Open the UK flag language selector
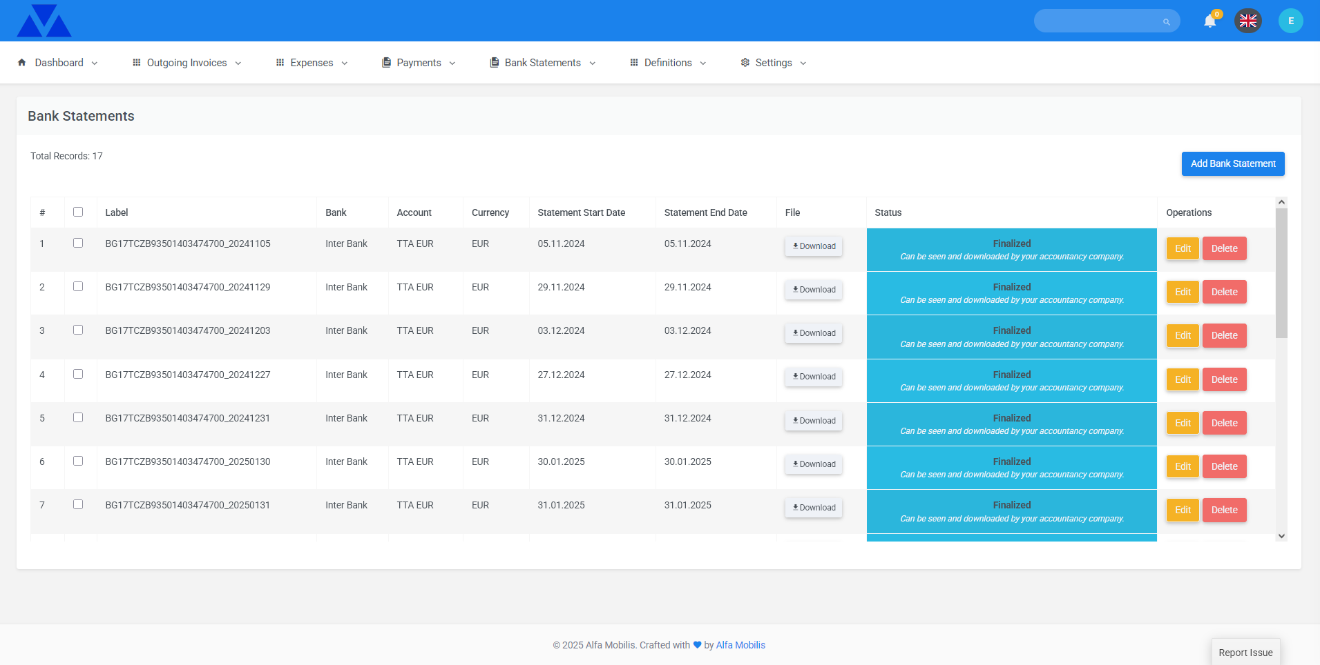Image resolution: width=1320 pixels, height=665 pixels. coord(1247,21)
